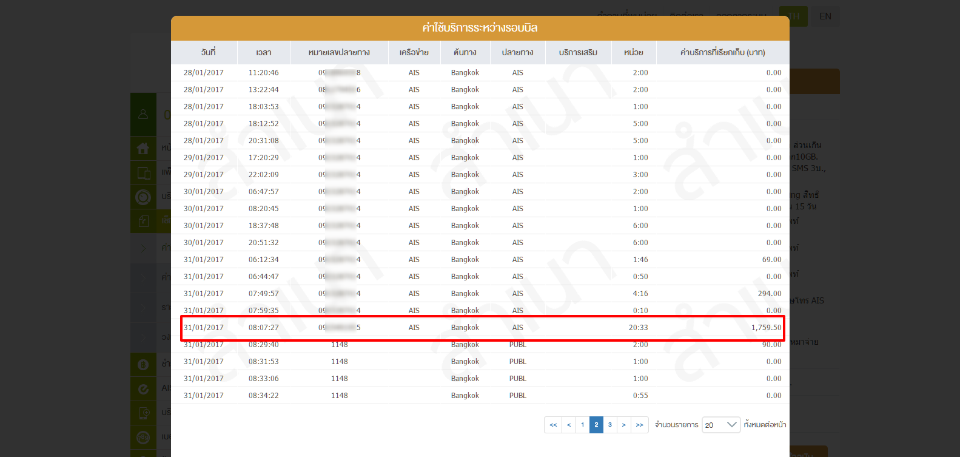Open the devices/package icon in the sidebar
The image size is (960, 457).
tap(143, 173)
